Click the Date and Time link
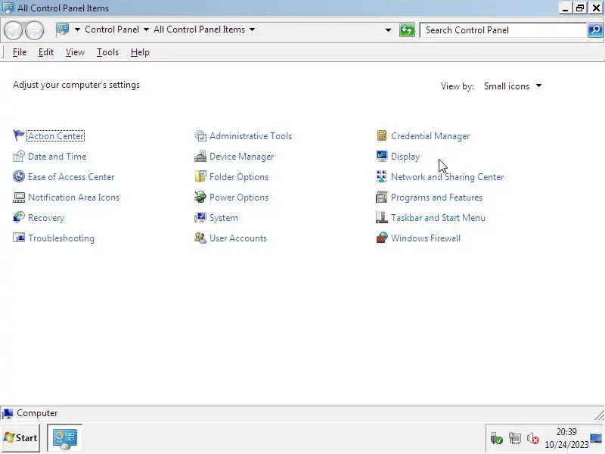The height and width of the screenshot is (454, 605). tap(57, 157)
